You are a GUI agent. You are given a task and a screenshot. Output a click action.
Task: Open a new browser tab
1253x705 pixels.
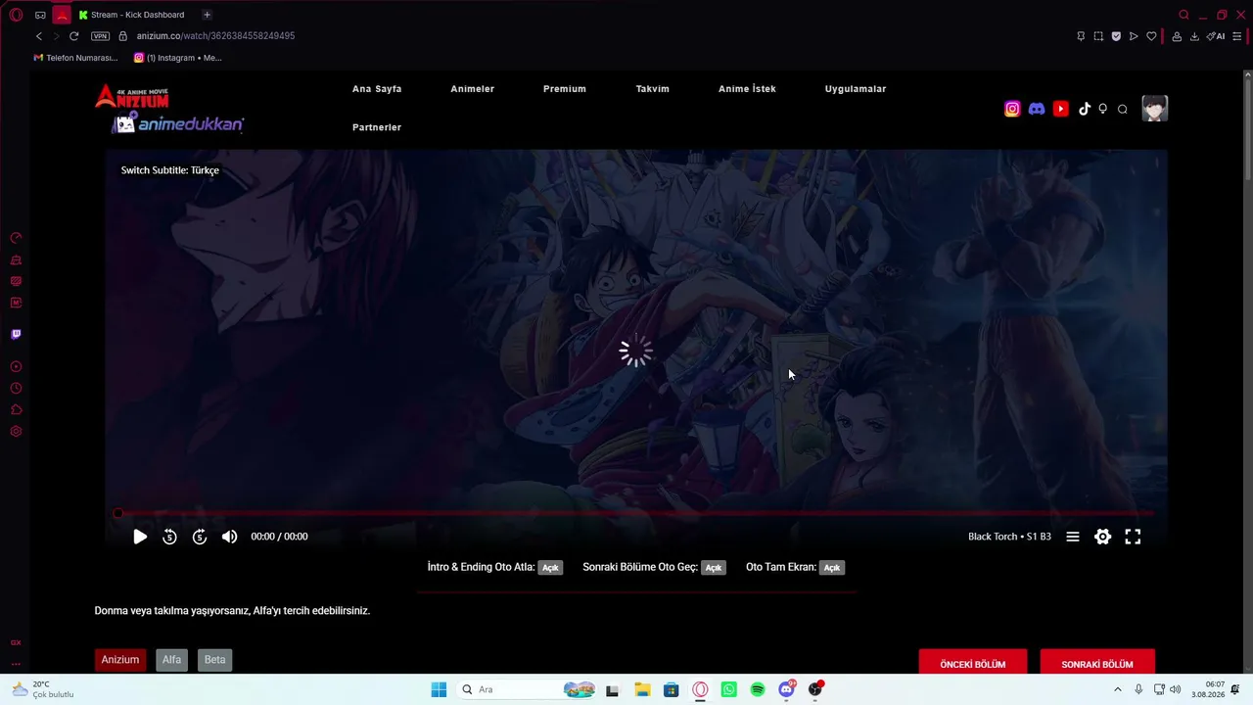pos(207,15)
